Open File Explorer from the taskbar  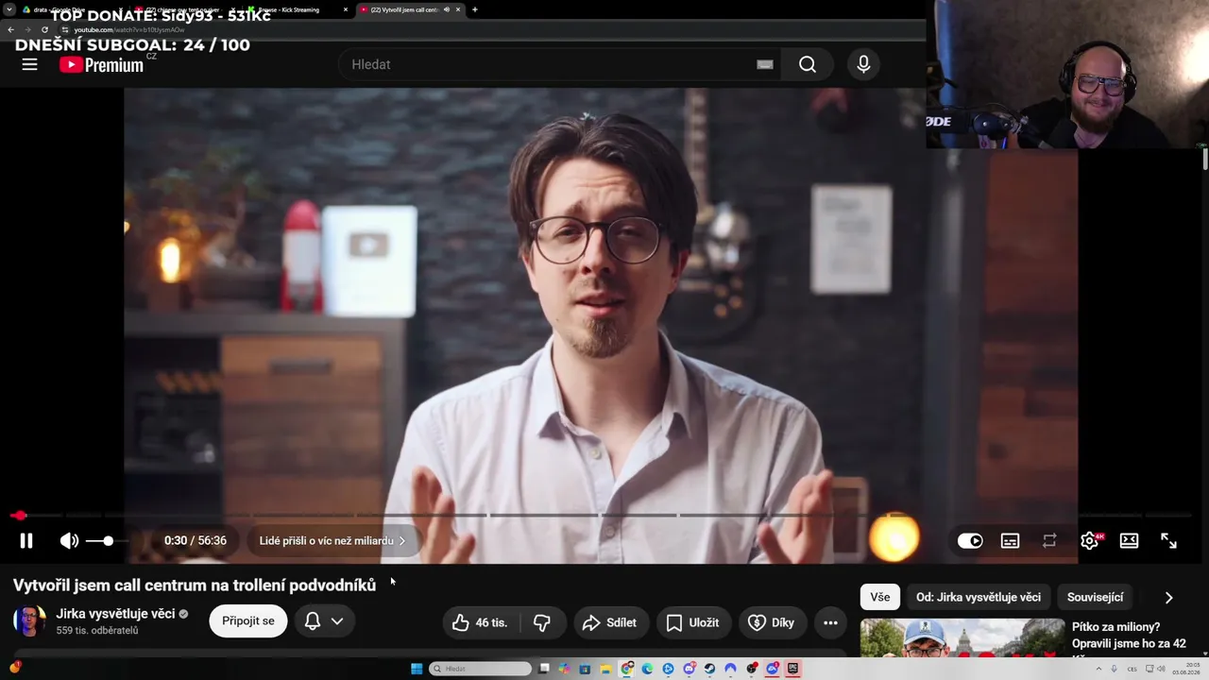click(x=605, y=669)
